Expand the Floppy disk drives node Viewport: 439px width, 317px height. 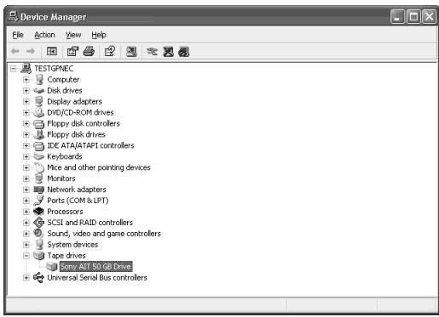coord(26,134)
